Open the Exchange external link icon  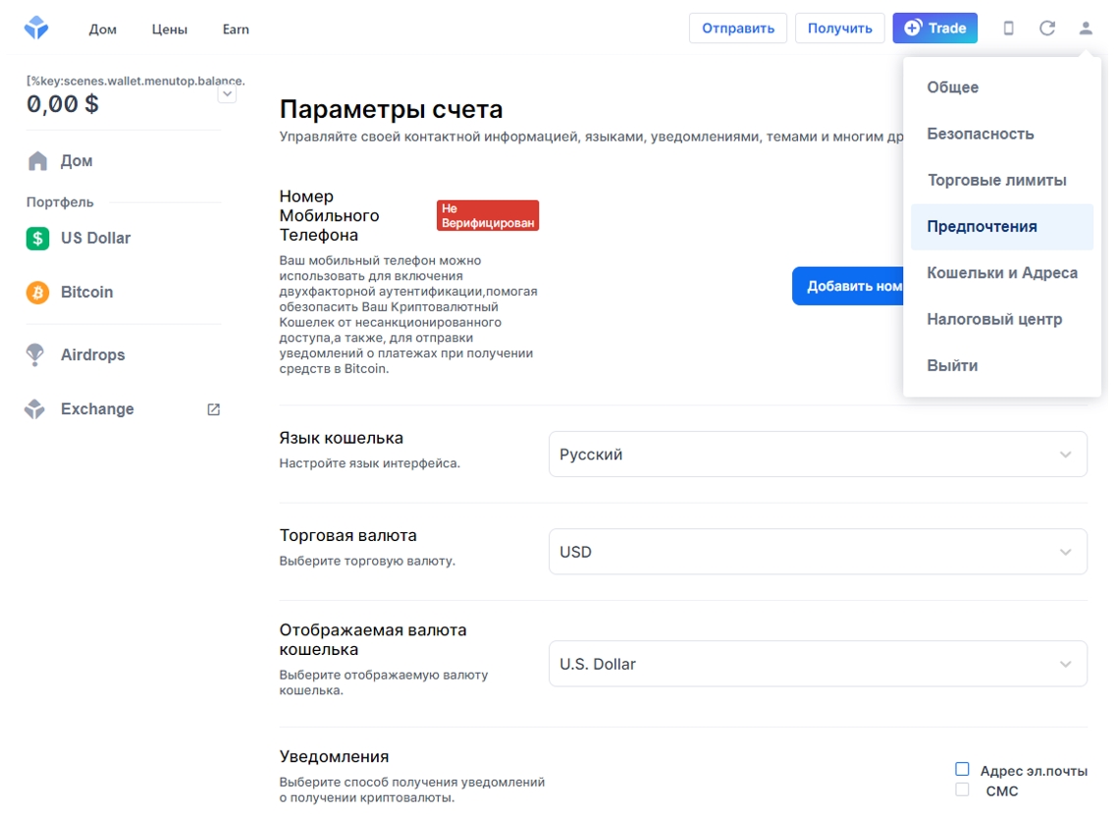point(213,408)
